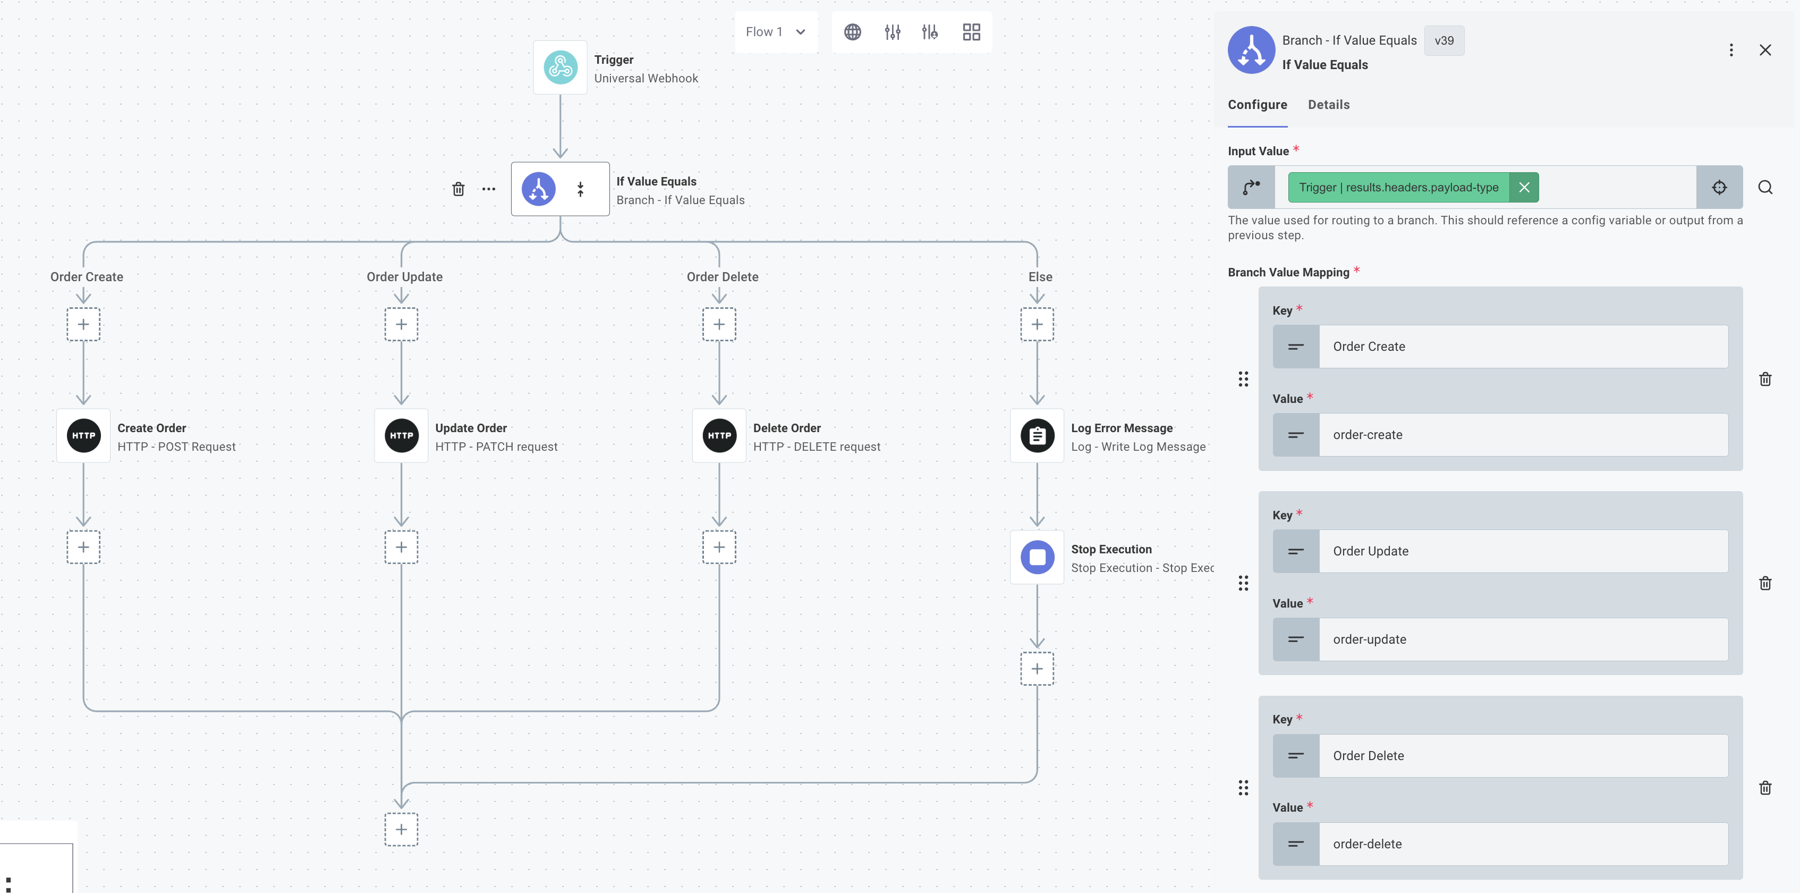Open the three-dot options menu in panel header
1800x893 pixels.
pos(1730,50)
